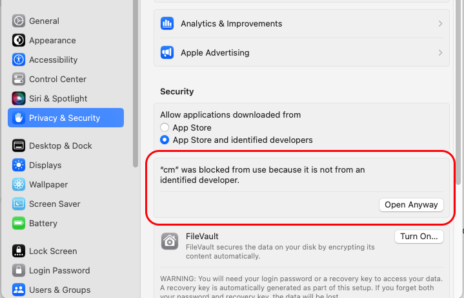This screenshot has height=298, width=464.
Task: Select the Login Password sidebar label
Action: (59, 270)
